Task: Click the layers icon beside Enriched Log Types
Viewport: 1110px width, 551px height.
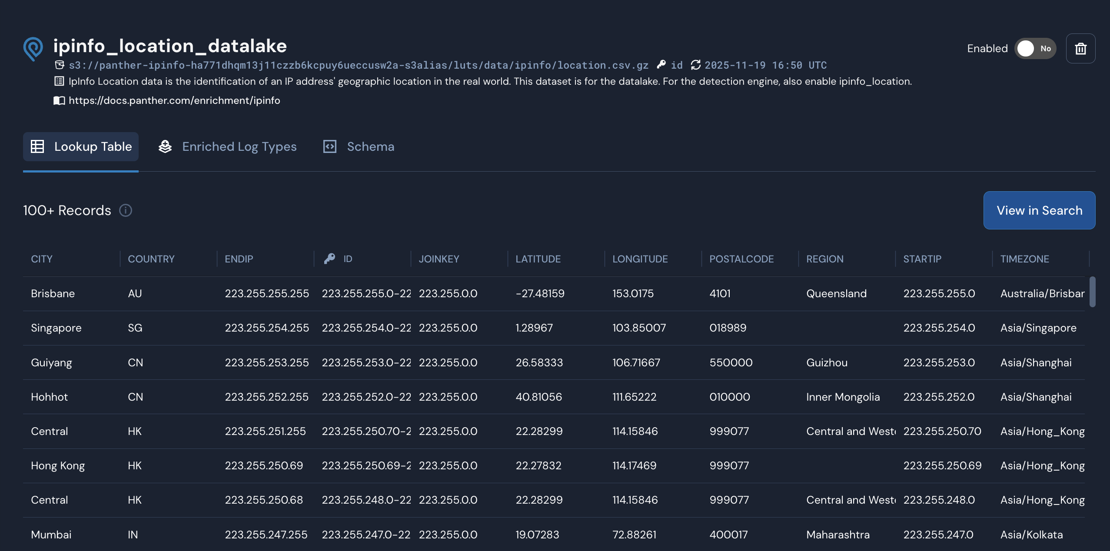Action: tap(165, 146)
